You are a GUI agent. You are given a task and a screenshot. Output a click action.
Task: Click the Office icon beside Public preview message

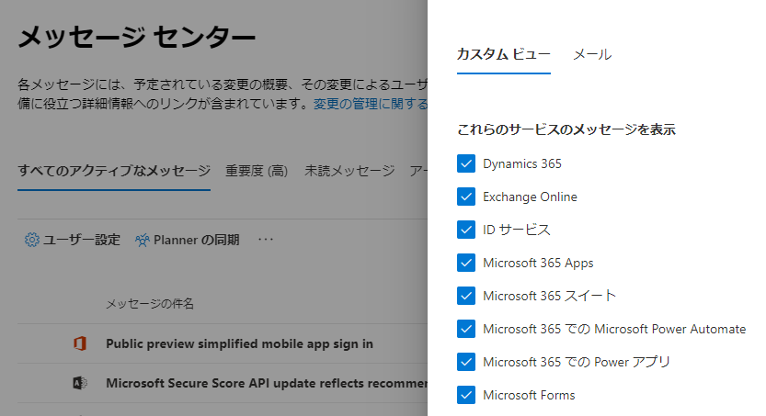point(80,343)
